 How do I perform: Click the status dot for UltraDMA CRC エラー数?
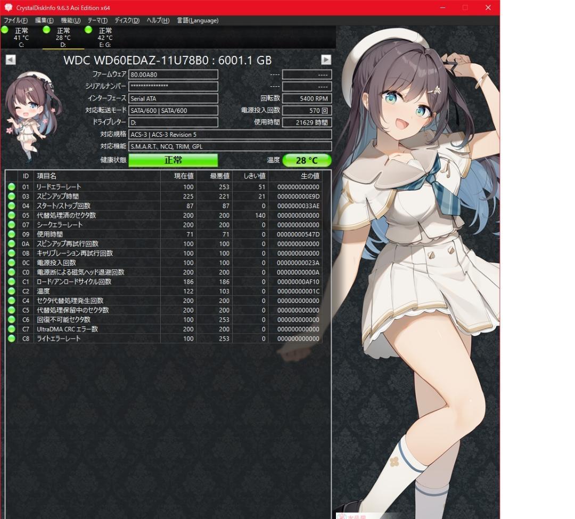tap(11, 328)
